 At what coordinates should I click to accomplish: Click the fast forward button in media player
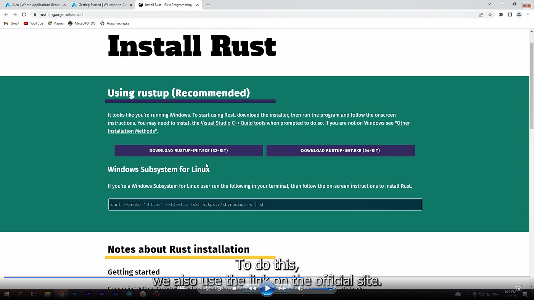pos(283,288)
